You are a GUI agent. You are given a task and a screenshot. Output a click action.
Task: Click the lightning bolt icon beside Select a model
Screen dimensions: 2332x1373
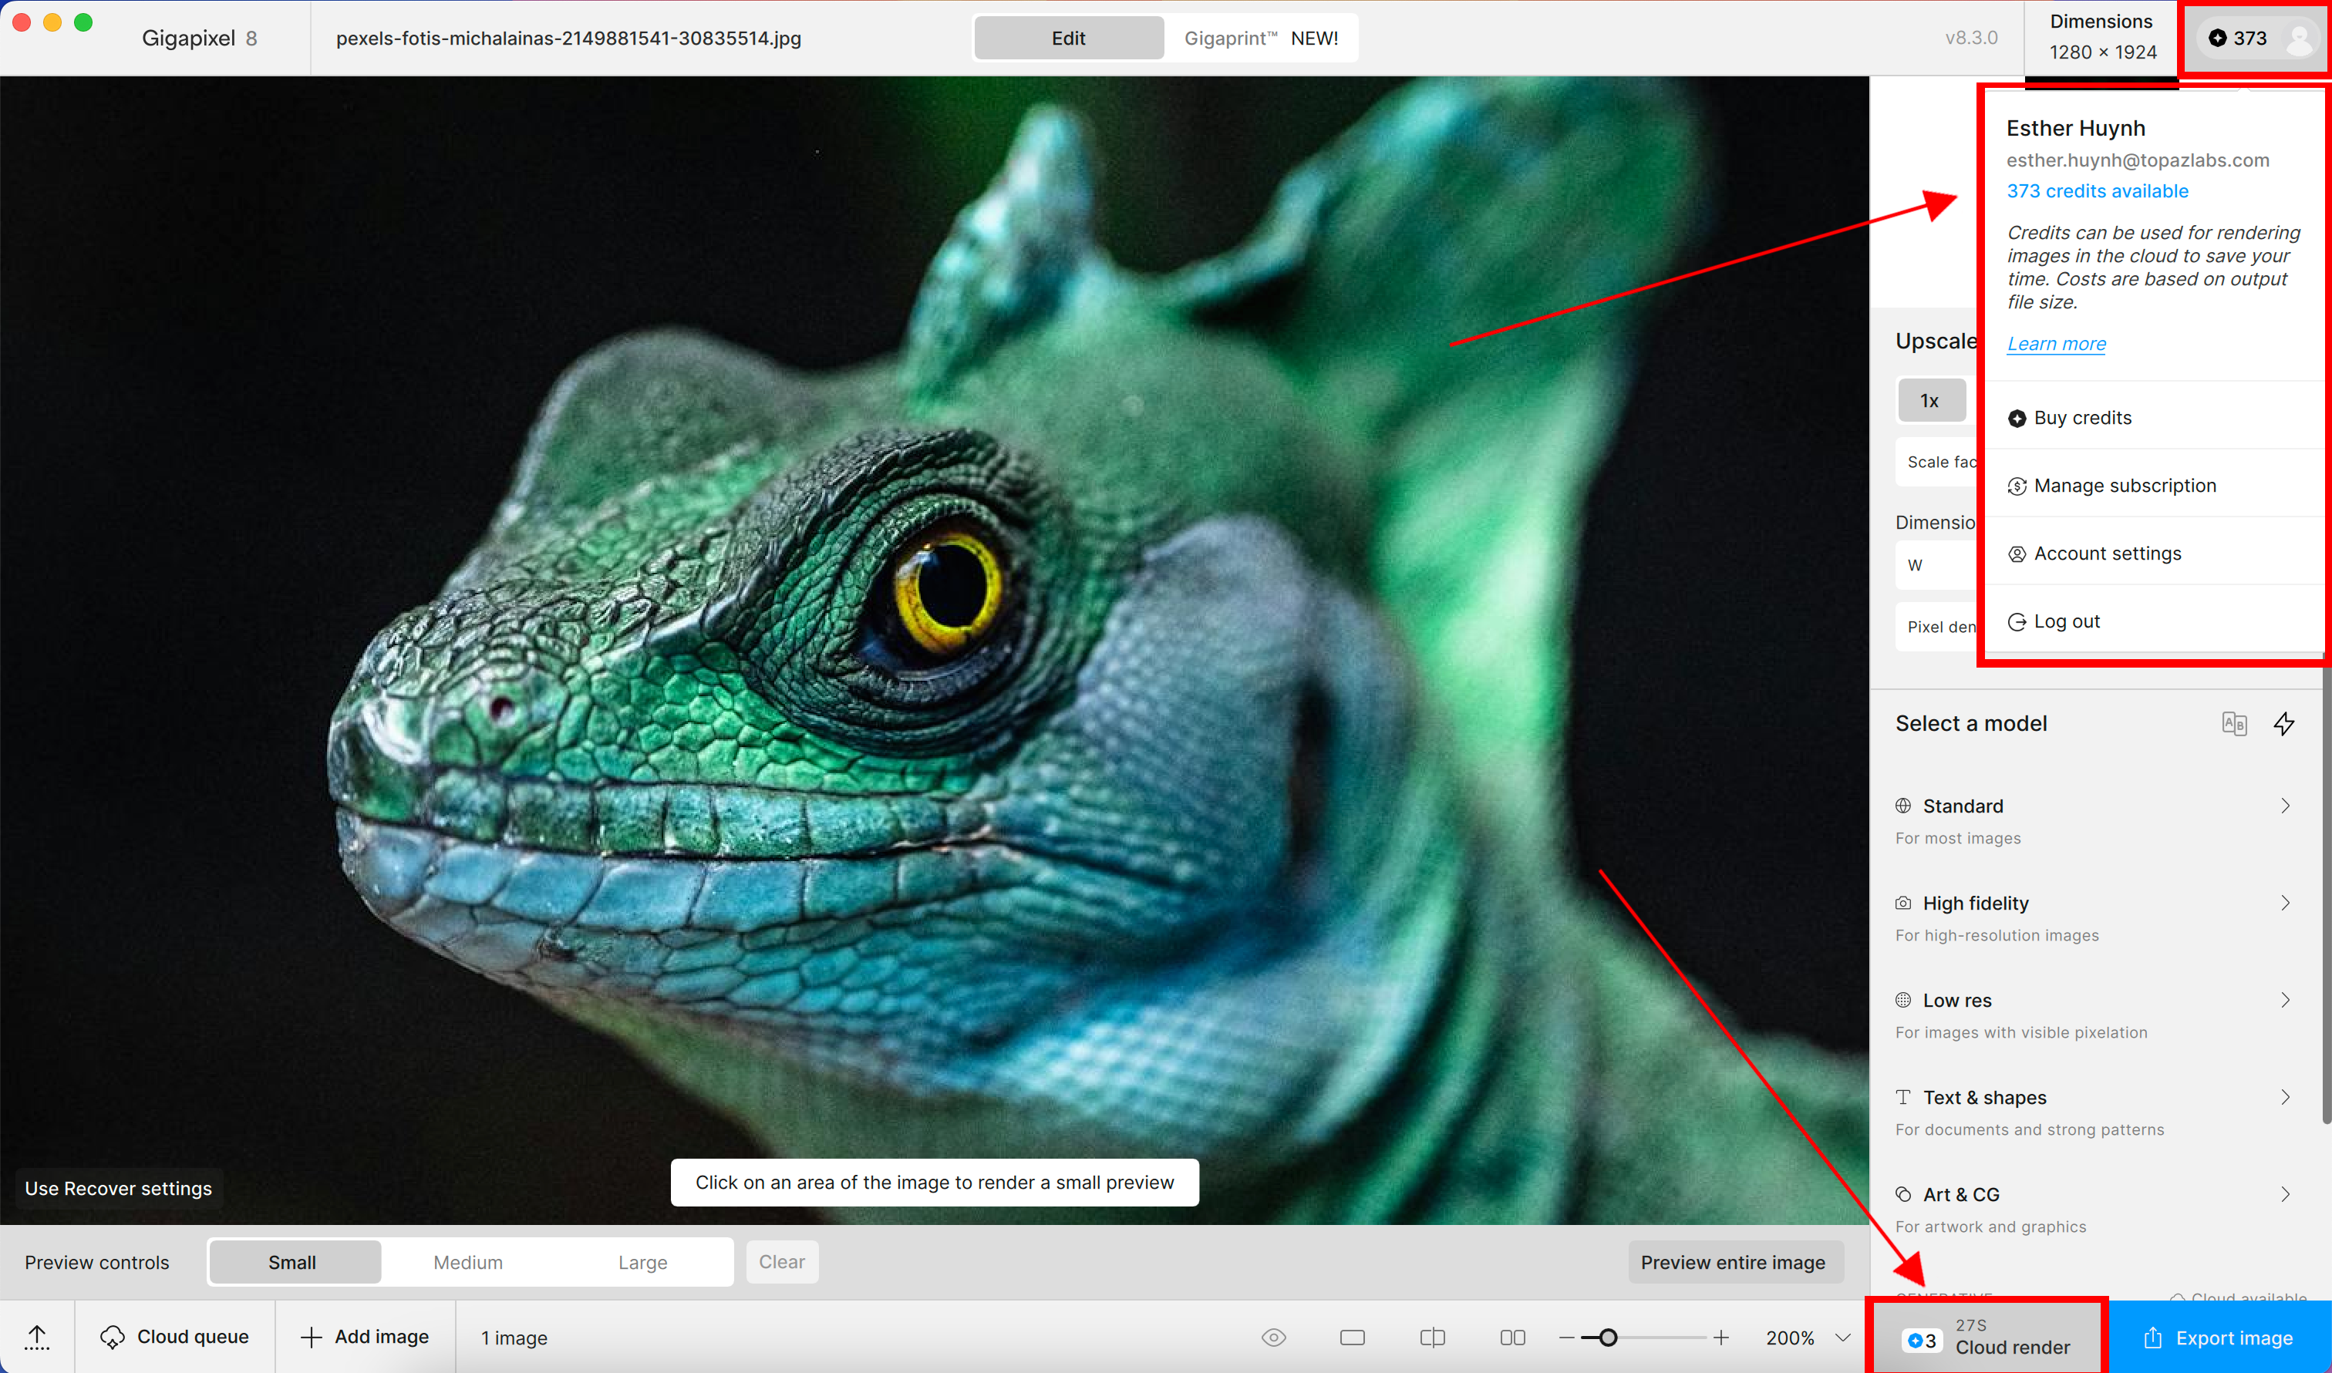click(x=2284, y=724)
